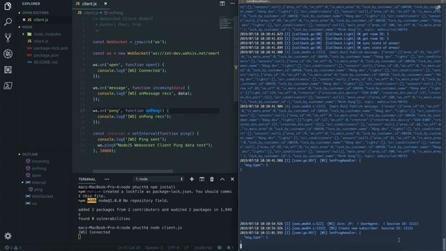
Task: Click the highlighted onPong function name in code
Action: pos(153,110)
